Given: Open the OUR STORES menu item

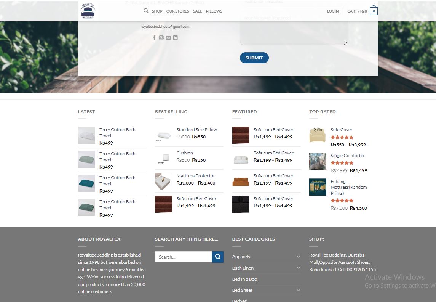Looking at the screenshot, I should pos(178,11).
